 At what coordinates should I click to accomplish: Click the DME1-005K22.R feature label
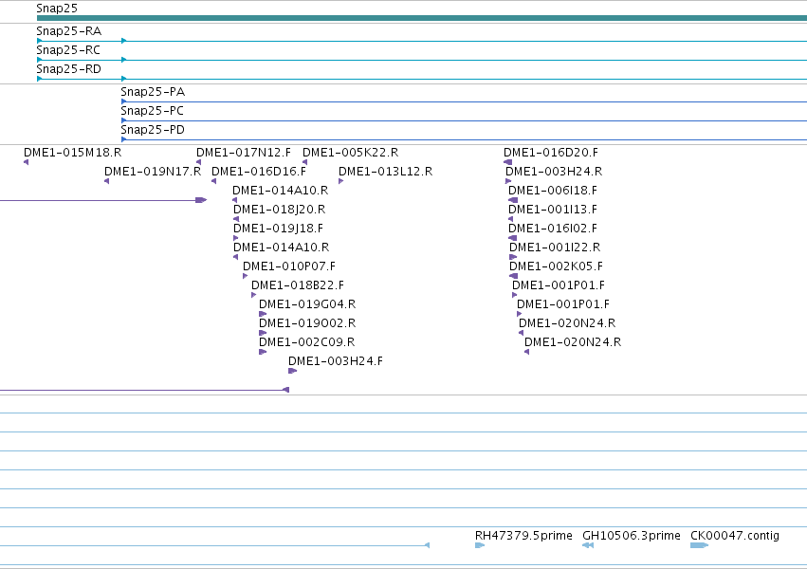point(350,153)
